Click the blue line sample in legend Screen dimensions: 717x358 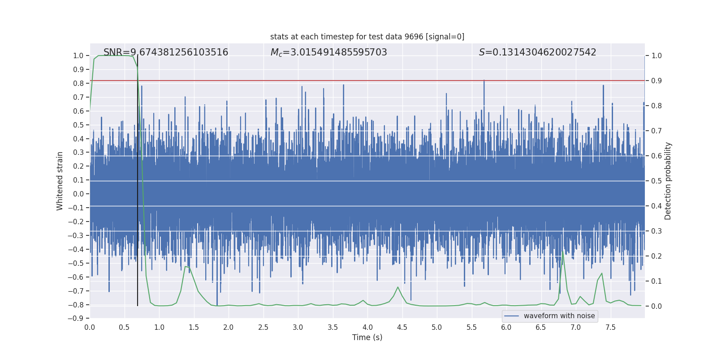pyautogui.click(x=511, y=316)
